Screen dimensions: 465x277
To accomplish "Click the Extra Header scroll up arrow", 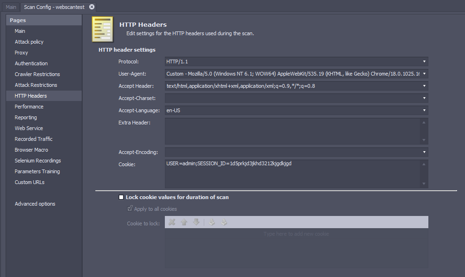I will (424, 122).
